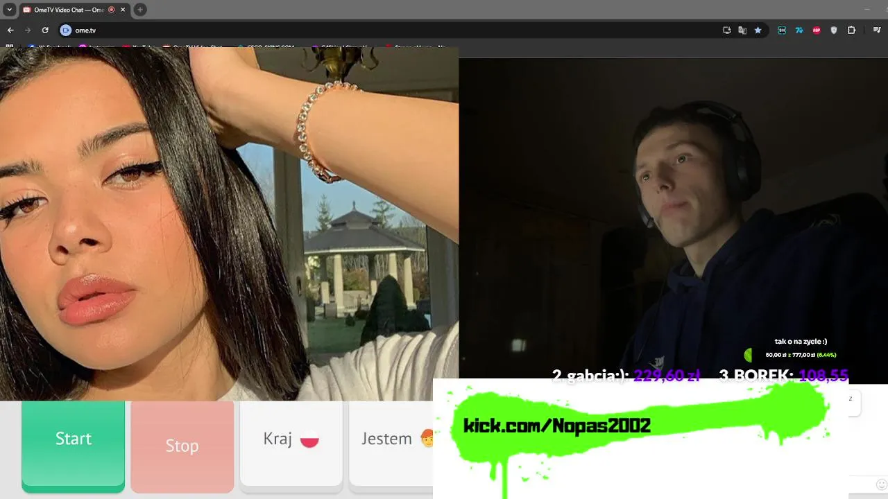The width and height of the screenshot is (888, 499).
Task: Click the bookmark star icon
Action: tap(758, 30)
